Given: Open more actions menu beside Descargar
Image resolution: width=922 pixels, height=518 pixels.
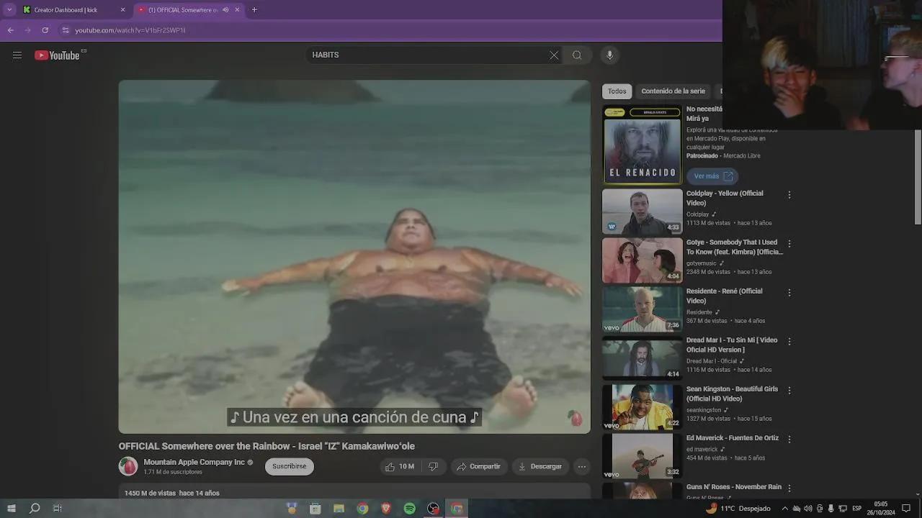Looking at the screenshot, I should (582, 466).
